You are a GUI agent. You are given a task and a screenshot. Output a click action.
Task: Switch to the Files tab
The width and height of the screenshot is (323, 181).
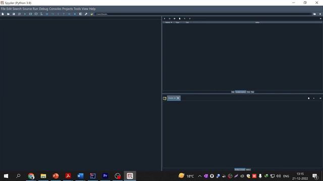point(252,92)
